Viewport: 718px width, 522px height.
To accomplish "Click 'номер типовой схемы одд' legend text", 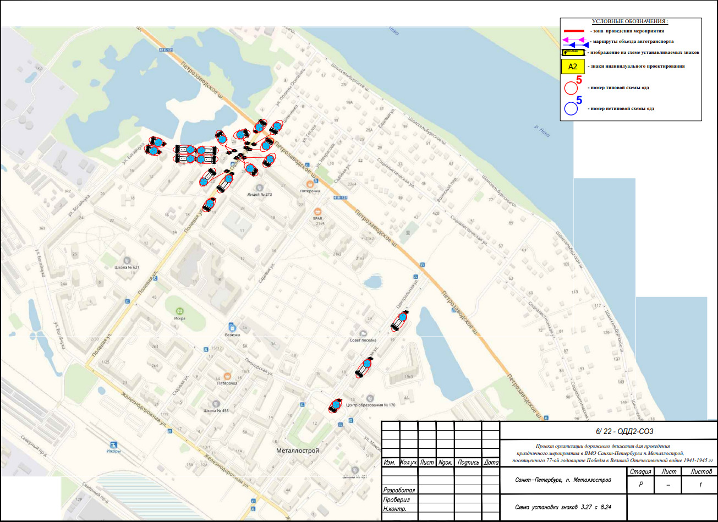I will point(620,88).
